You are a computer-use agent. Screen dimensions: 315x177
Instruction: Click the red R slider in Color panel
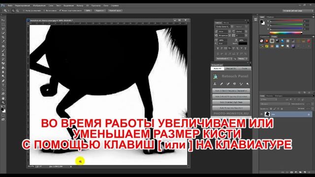tap(286, 21)
